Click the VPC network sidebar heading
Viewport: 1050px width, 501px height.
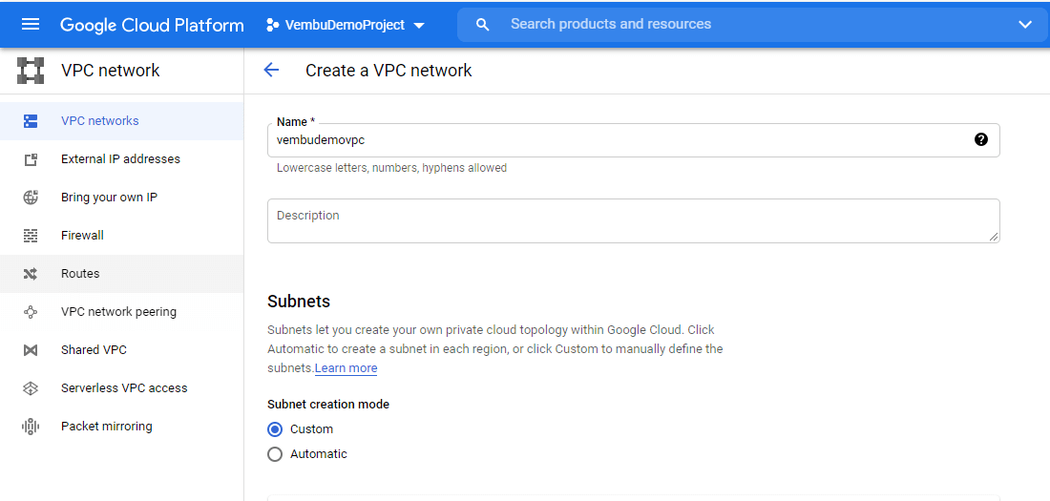point(111,71)
